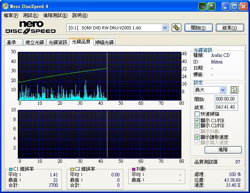The image size is (250, 193).
Task: Click the magenta 抖動 jitter color swatch
Action: tap(134, 169)
